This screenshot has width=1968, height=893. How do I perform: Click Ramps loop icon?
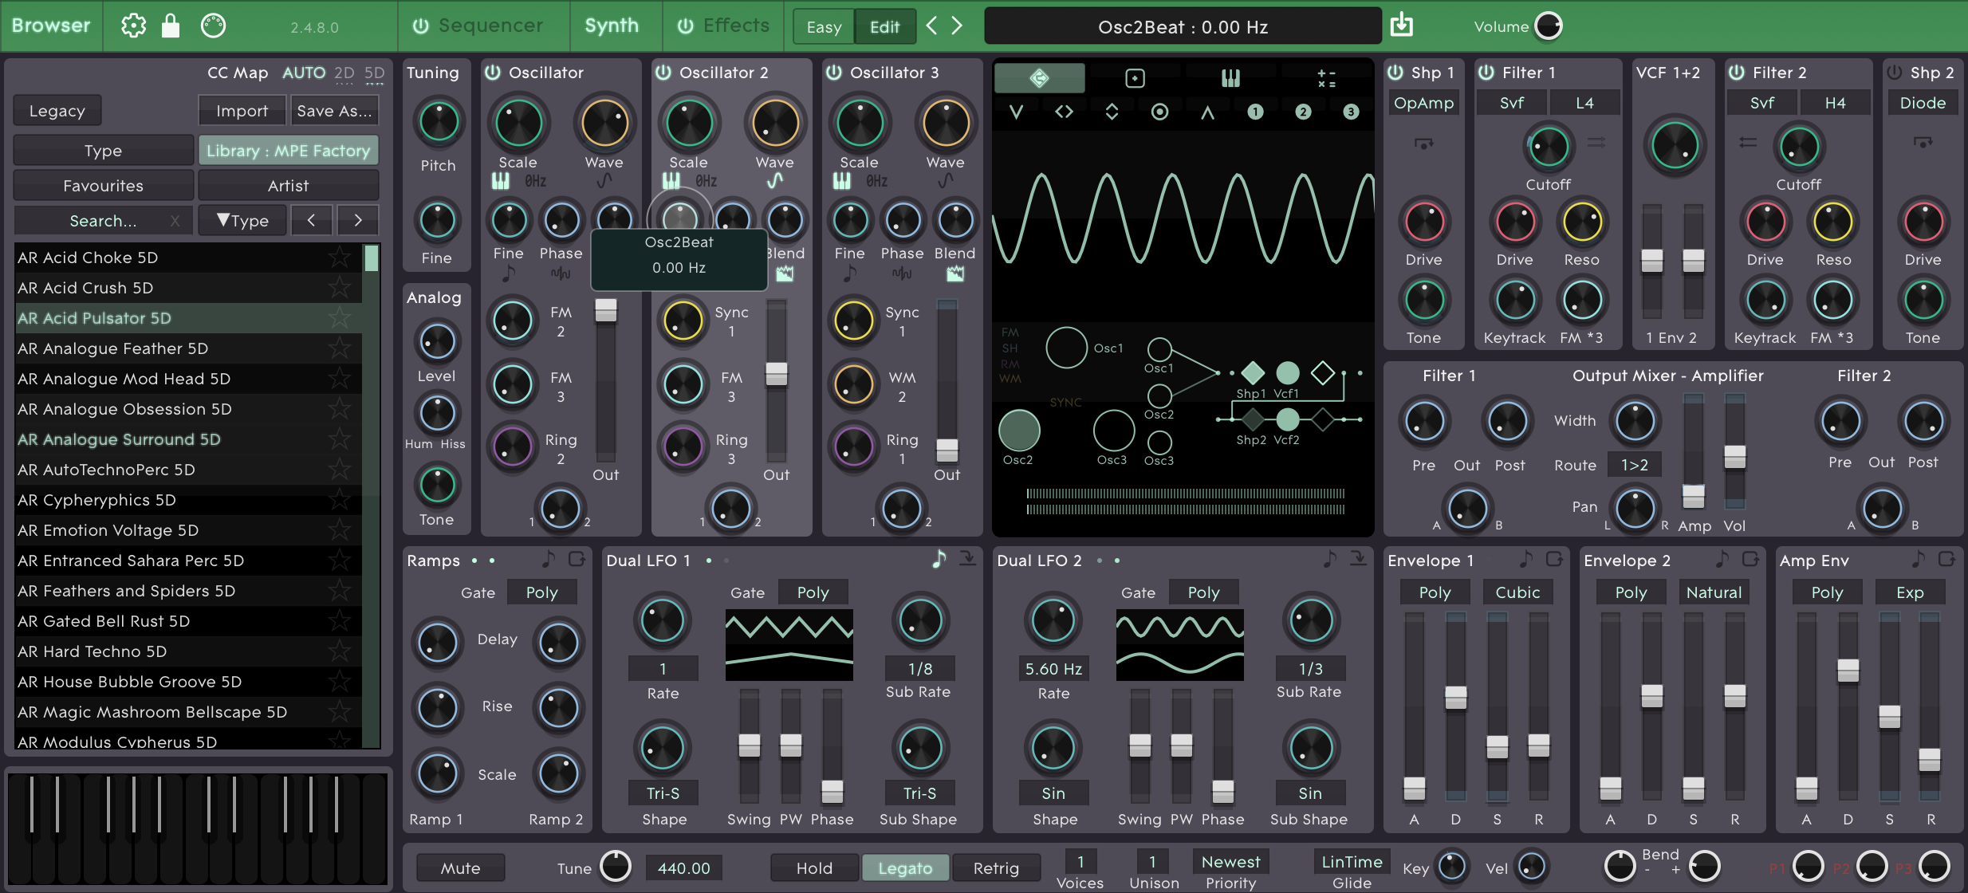pos(577,560)
